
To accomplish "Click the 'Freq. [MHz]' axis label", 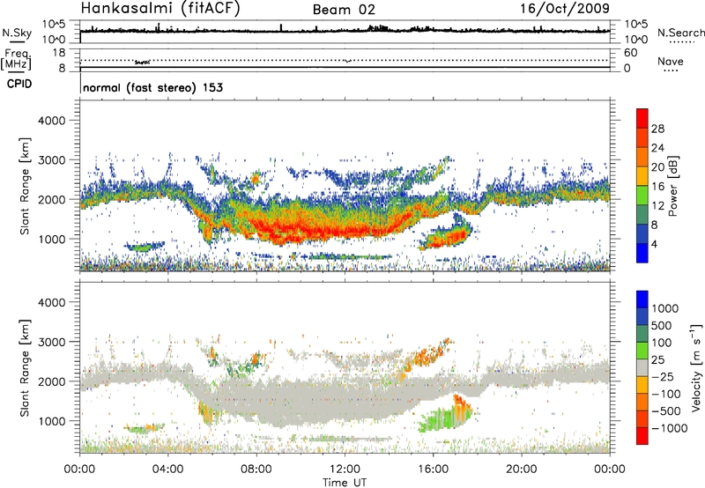I will (16, 59).
